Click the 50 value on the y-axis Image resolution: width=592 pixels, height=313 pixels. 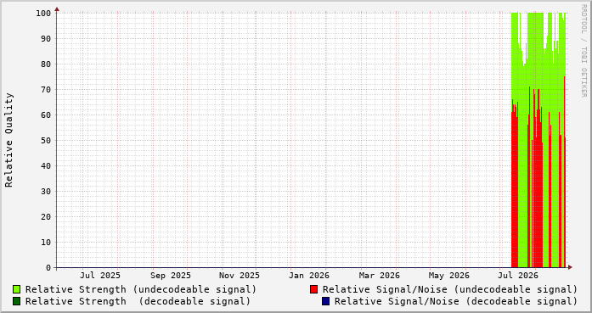(x=46, y=140)
